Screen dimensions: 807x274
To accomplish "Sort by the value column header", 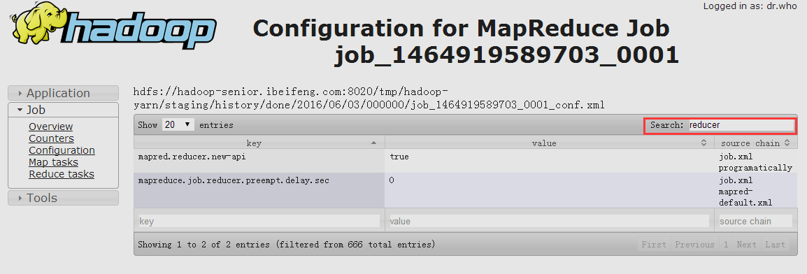I will pyautogui.click(x=549, y=143).
